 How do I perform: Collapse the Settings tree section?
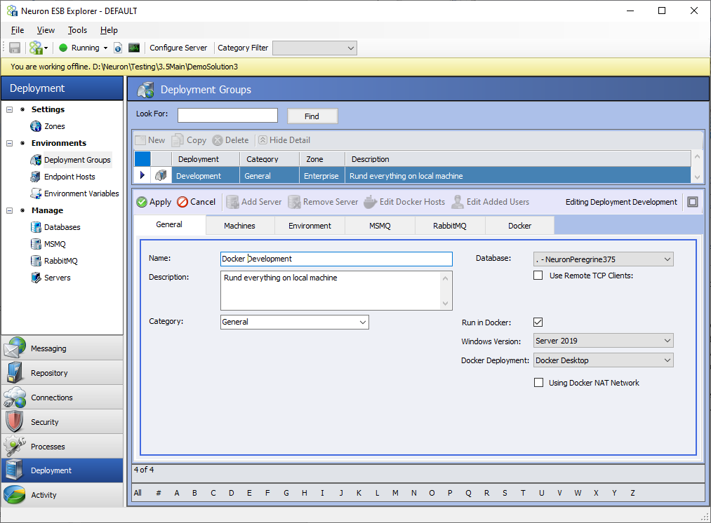point(10,109)
